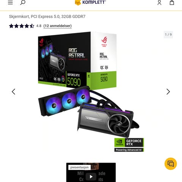Open the search magnifier icon
The width and height of the screenshot is (182, 182).
point(23,2)
